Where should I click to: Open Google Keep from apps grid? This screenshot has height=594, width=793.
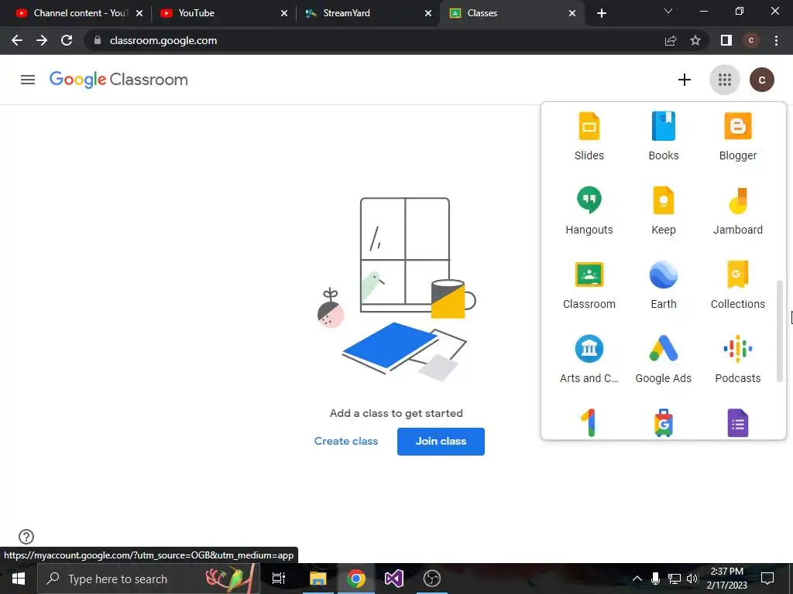(x=664, y=210)
